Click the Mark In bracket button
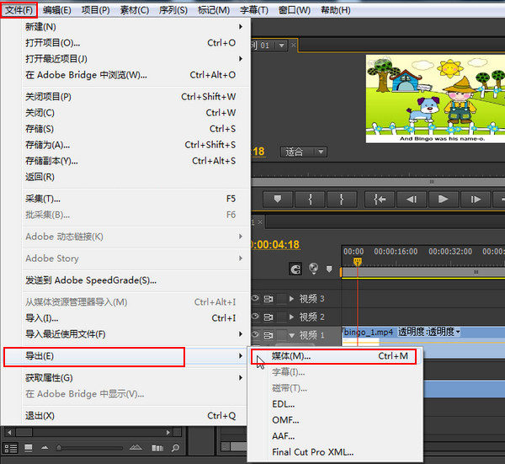The width and height of the screenshot is (505, 464). tap(310, 200)
